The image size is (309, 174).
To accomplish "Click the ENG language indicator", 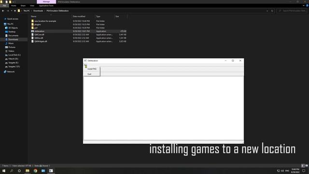I will (287, 171).
